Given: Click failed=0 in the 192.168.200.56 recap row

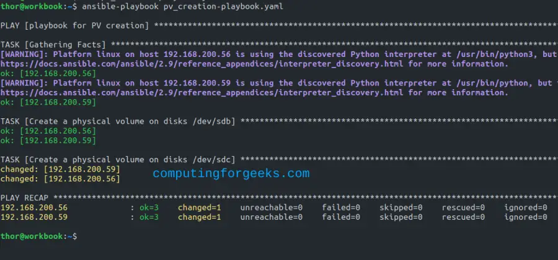Looking at the screenshot, I should [x=341, y=207].
